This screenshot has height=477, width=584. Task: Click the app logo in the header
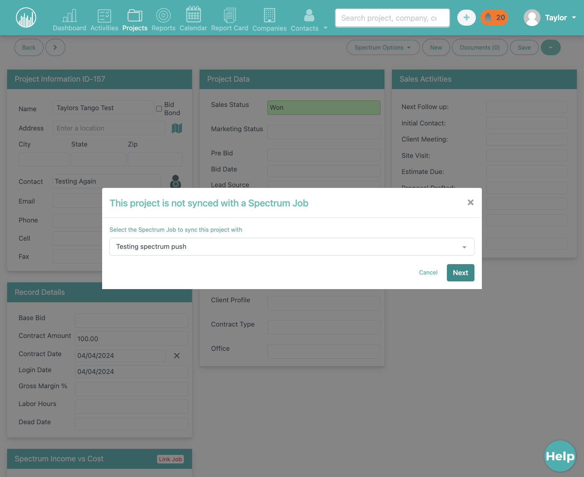[26, 17]
